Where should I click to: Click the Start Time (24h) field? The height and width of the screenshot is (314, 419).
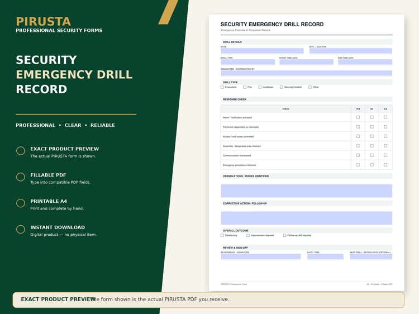pos(307,62)
